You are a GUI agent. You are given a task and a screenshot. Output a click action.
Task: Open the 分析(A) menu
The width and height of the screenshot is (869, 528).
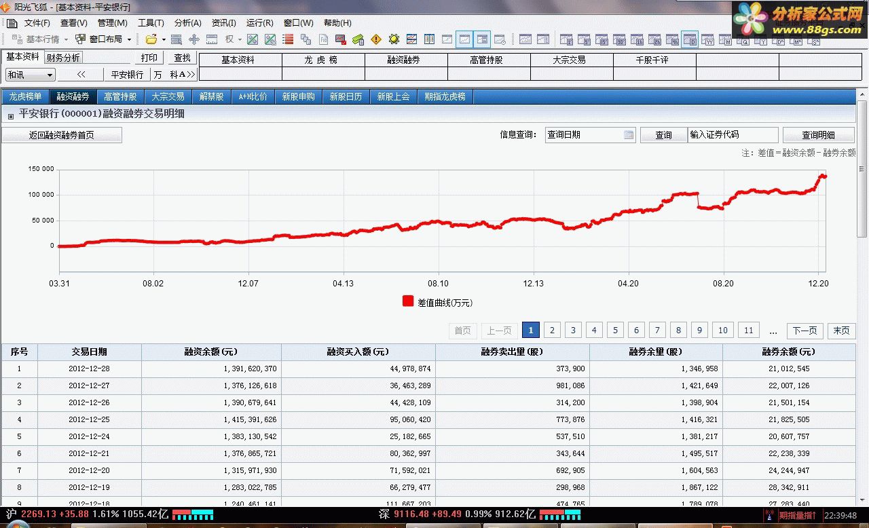tap(187, 22)
